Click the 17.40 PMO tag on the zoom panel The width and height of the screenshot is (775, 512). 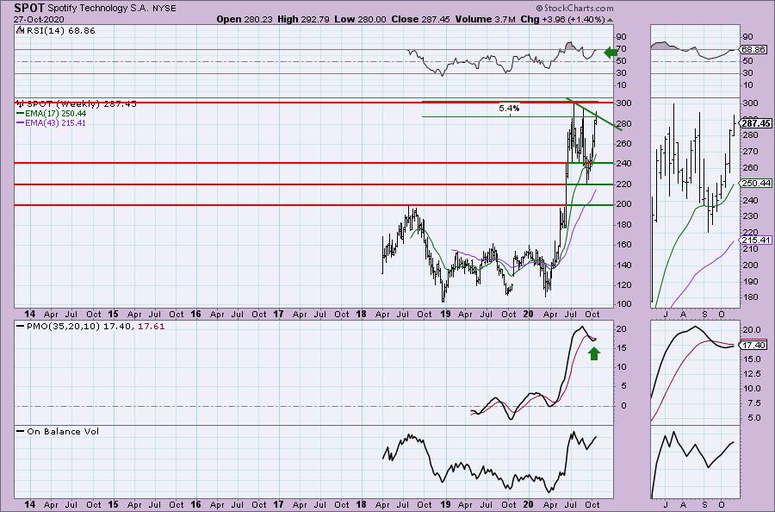[x=753, y=345]
